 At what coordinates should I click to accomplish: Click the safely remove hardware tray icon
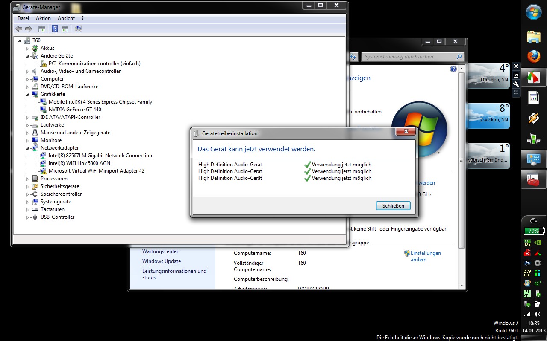(527, 304)
